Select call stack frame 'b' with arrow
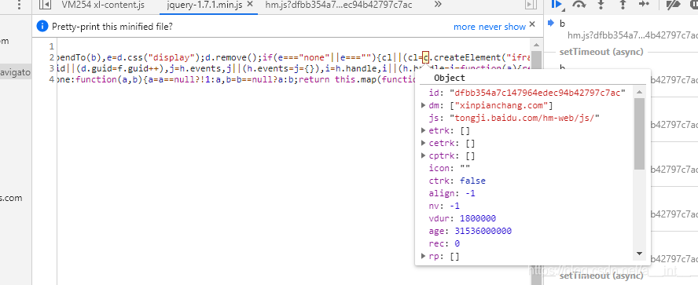698x285 pixels. click(563, 23)
